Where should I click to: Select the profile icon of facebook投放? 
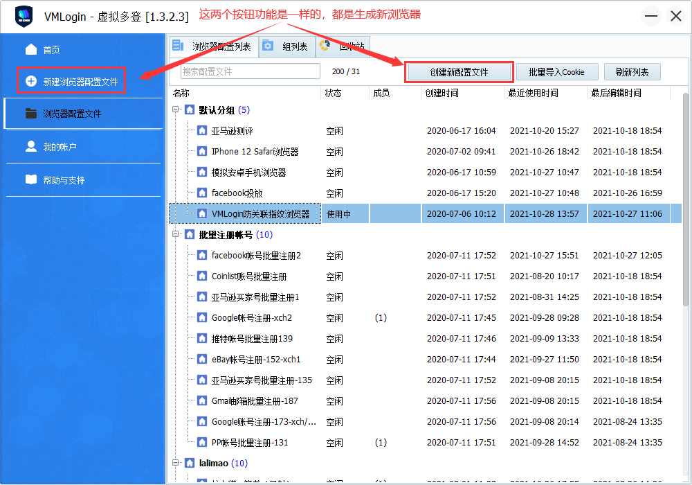coord(201,193)
